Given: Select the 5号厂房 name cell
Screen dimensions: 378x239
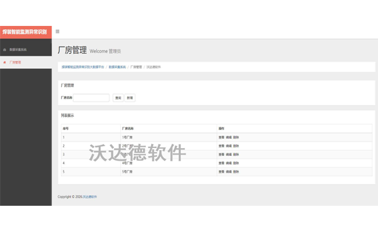Looking at the screenshot, I should coord(168,172).
